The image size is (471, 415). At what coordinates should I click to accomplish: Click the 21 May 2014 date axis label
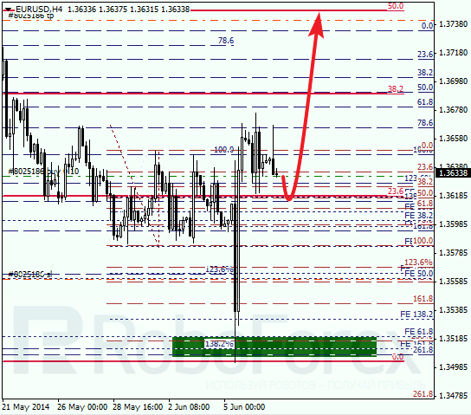[x=26, y=407]
